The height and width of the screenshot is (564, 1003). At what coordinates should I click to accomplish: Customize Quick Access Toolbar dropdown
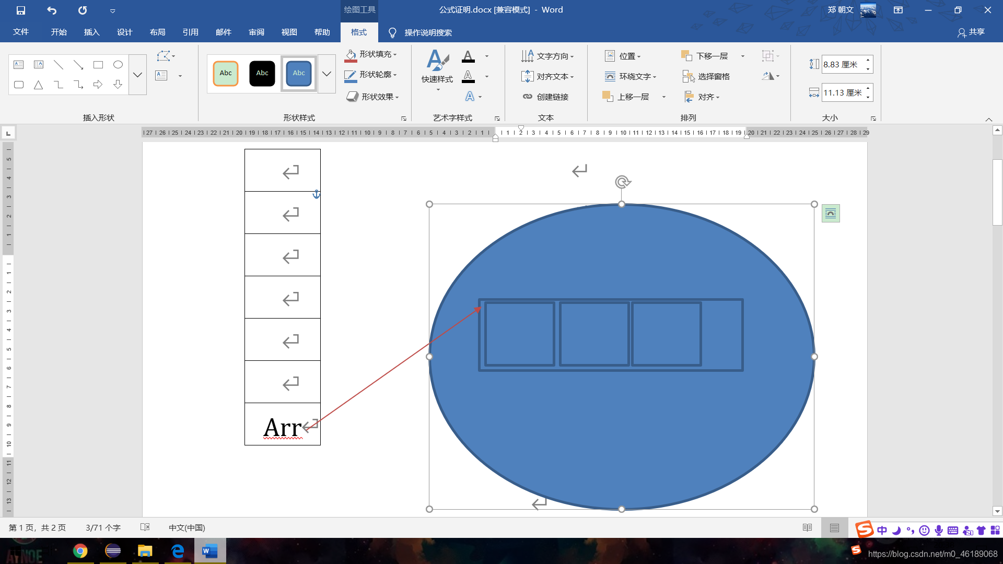(112, 10)
